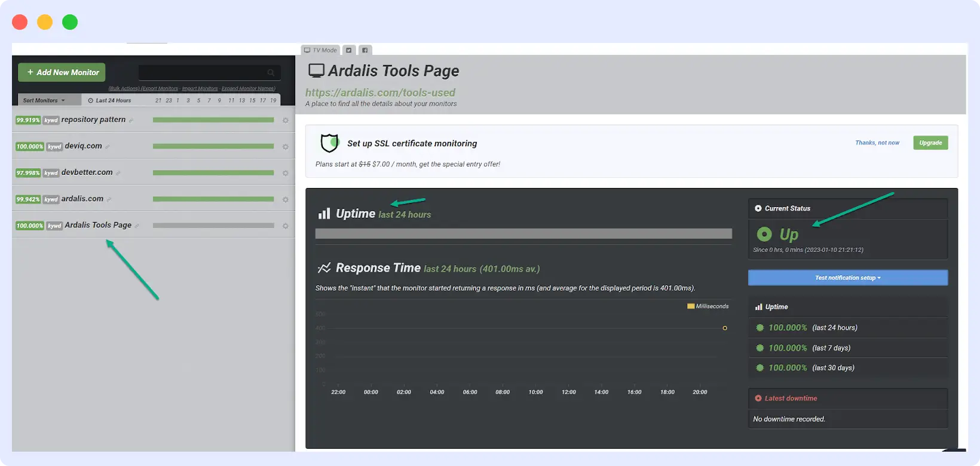
Task: Click Thanks, not now link
Action: [877, 143]
